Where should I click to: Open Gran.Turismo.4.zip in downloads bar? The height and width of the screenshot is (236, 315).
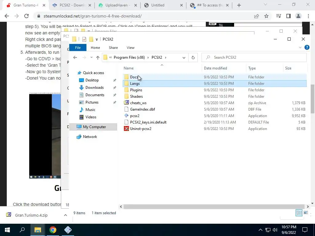coord(31,215)
